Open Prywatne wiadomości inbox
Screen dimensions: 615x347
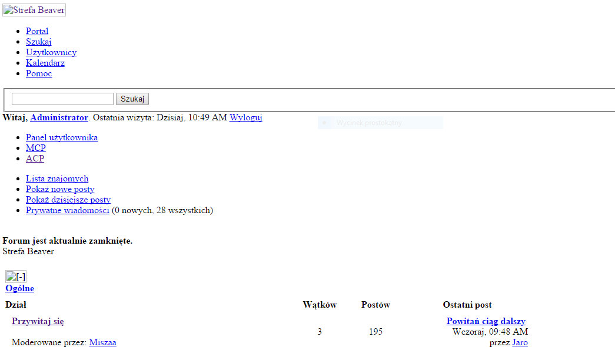tap(68, 210)
